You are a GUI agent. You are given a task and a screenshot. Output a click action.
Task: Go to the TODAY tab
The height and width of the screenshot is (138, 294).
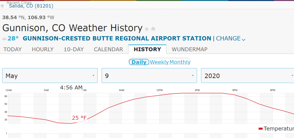tap(12, 49)
